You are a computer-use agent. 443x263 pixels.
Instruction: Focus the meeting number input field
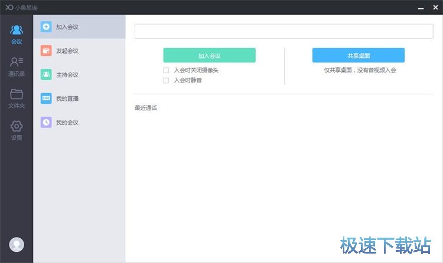click(284, 31)
